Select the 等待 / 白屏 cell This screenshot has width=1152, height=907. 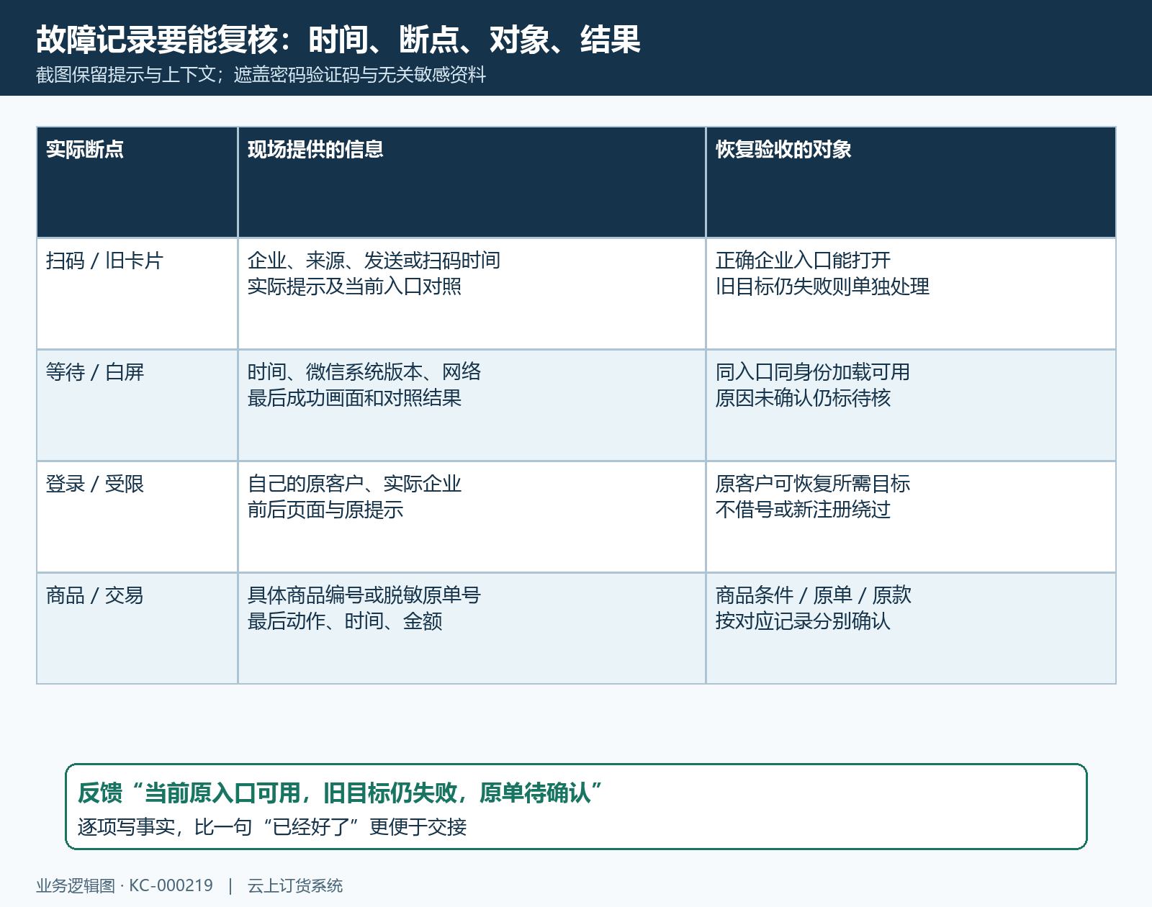[137, 405]
